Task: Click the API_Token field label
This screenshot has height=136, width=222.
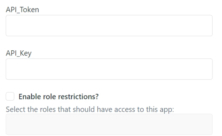Action: coord(22,10)
